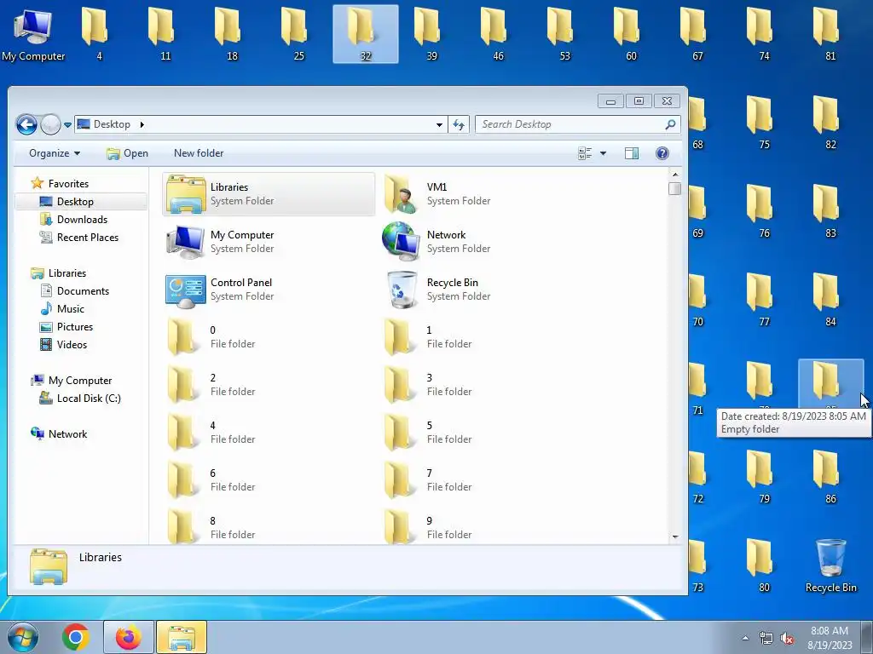Select the VM1 system folder icon
This screenshot has height=654, width=873.
pyautogui.click(x=401, y=193)
